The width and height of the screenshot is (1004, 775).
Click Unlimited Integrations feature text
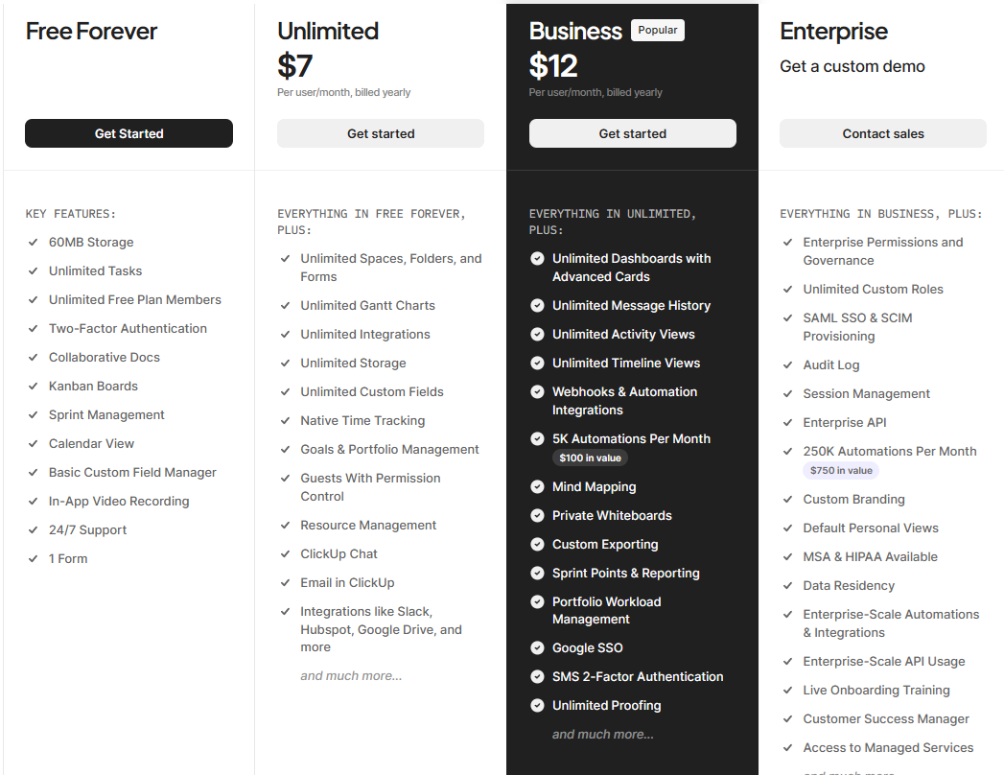coord(365,335)
